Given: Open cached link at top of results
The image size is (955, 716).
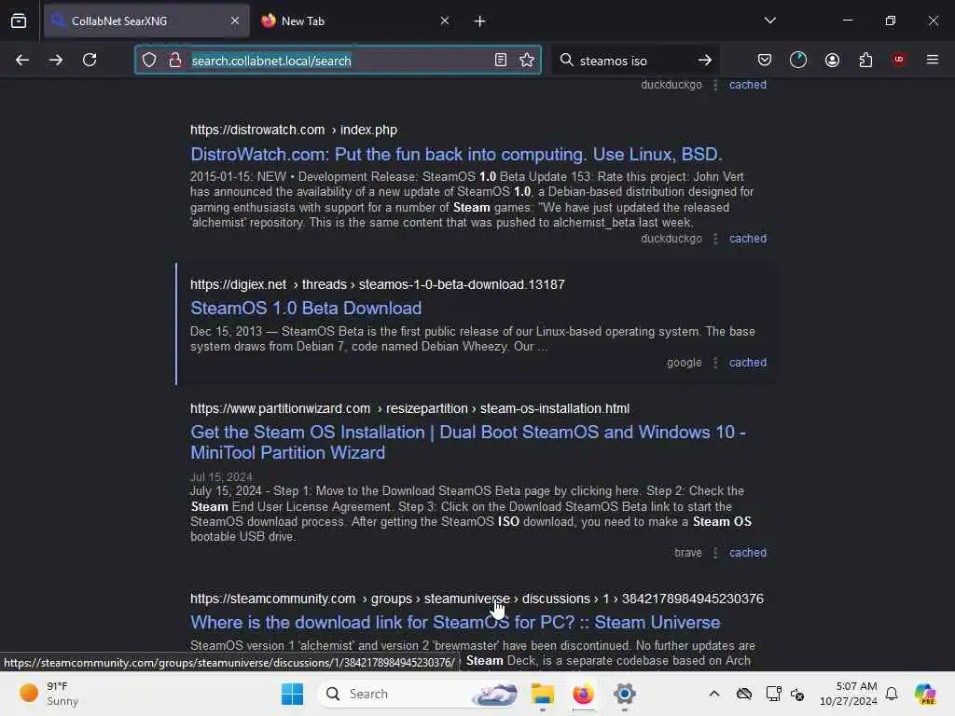Looking at the screenshot, I should point(748,85).
